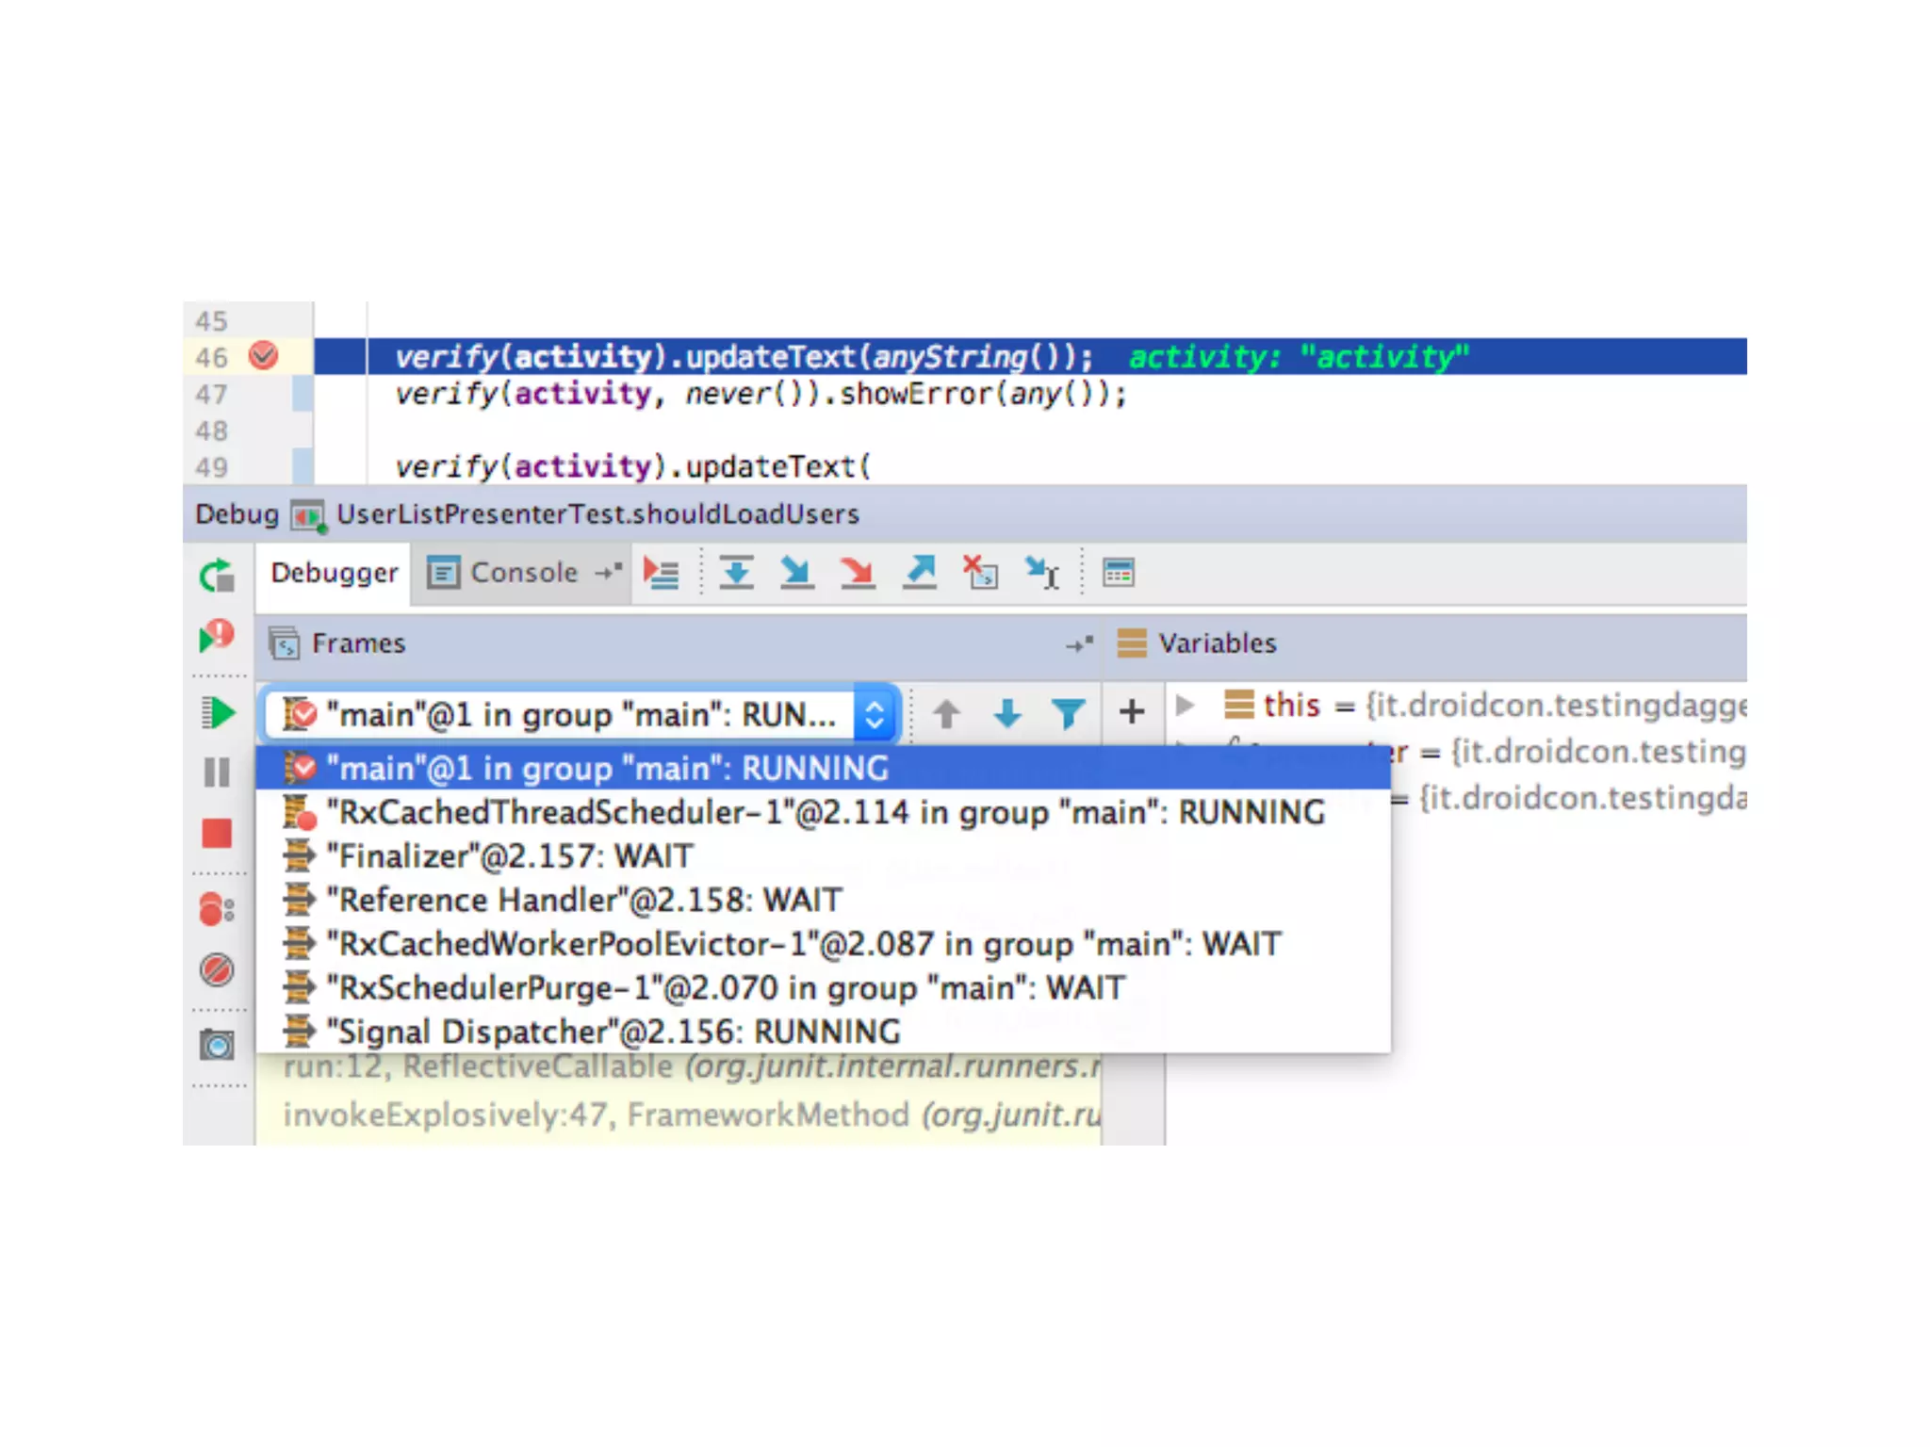This screenshot has height=1447, width=1930.
Task: Open the thread selector combo box arrows
Action: tap(875, 714)
